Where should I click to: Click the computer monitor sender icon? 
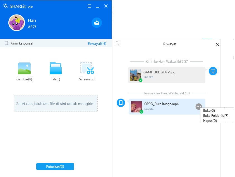click(213, 71)
